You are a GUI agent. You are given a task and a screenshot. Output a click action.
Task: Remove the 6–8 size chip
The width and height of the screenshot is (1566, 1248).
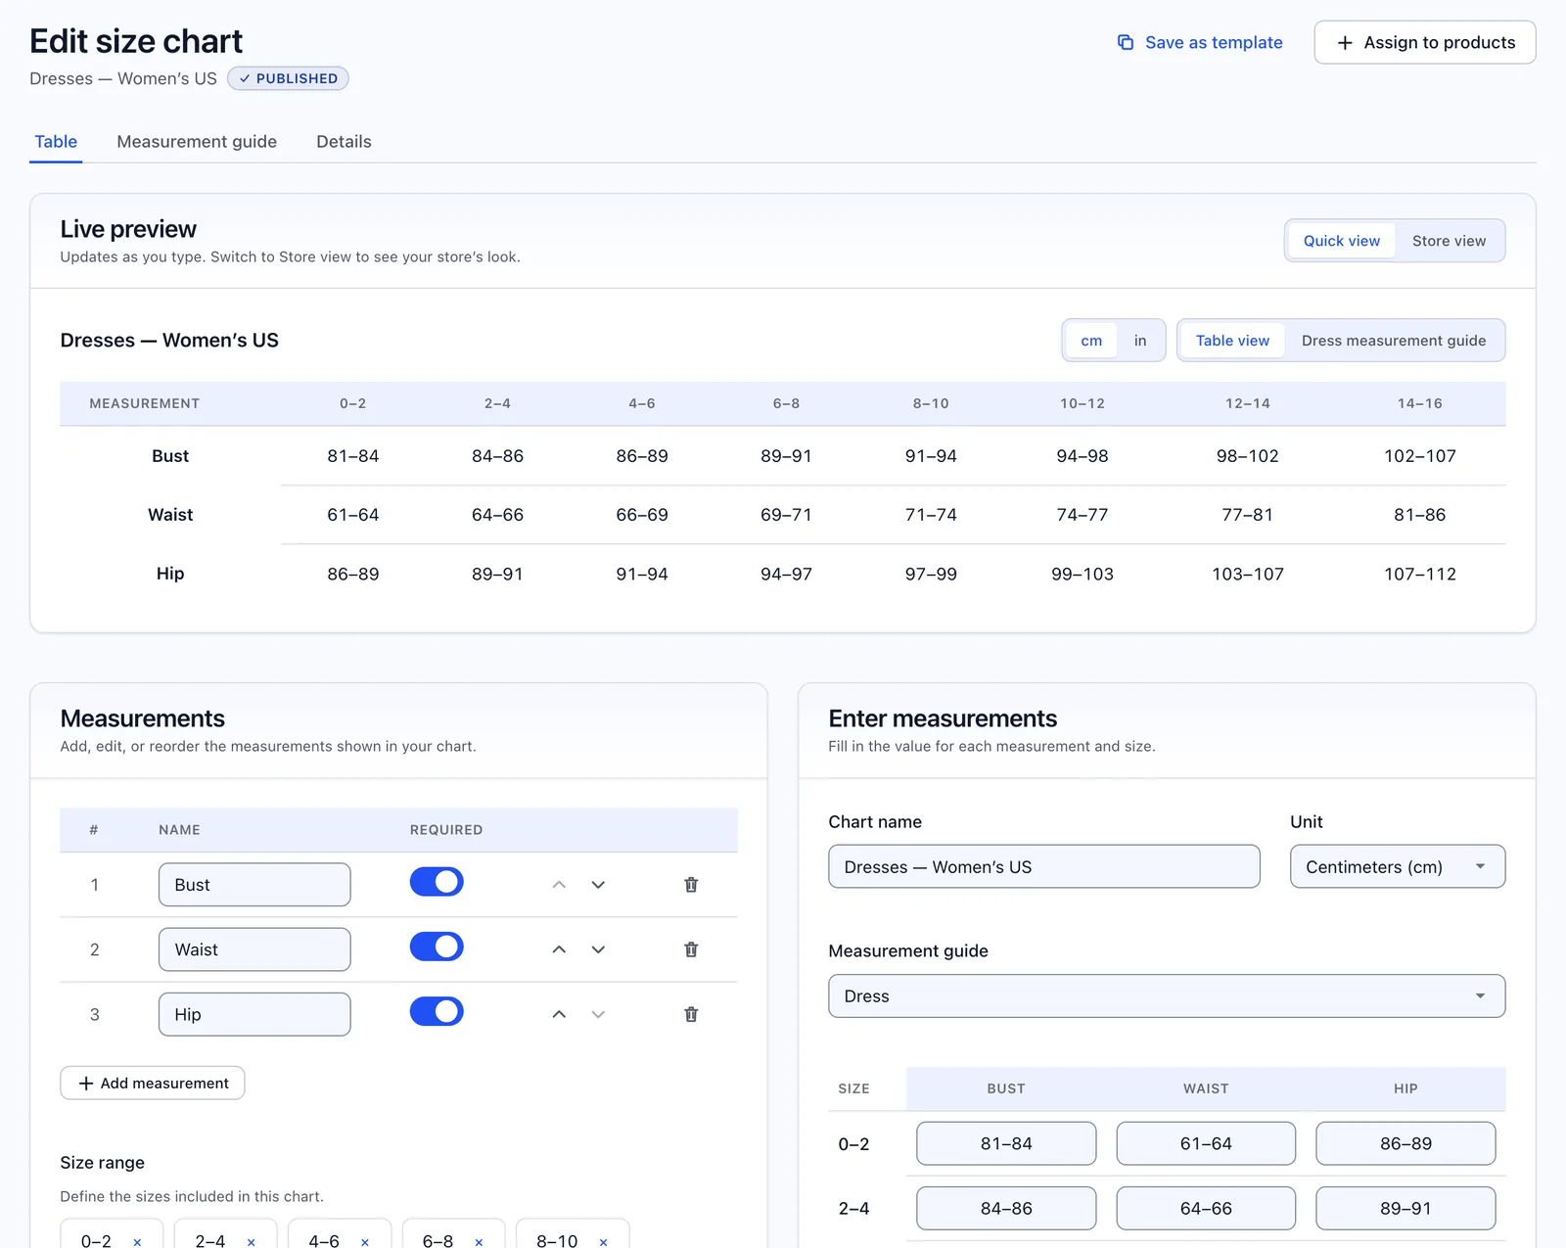coord(479,1241)
